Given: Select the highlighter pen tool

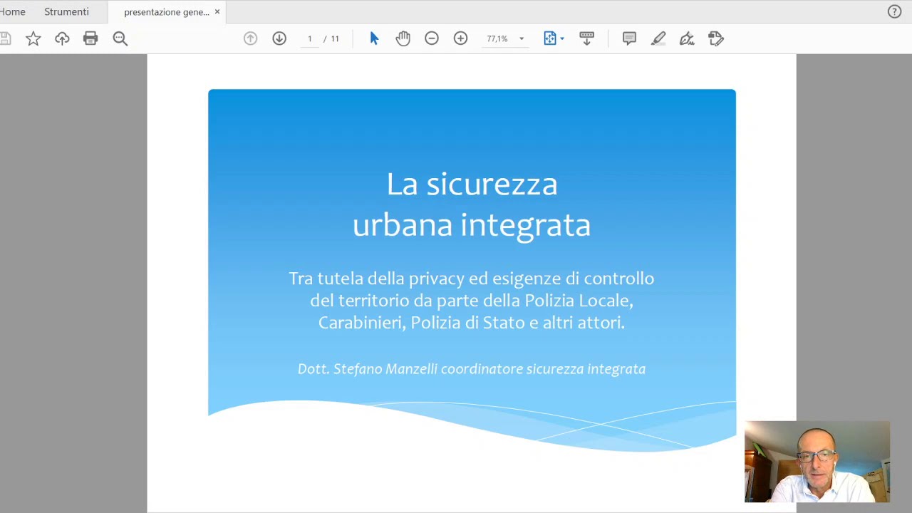Looking at the screenshot, I should point(658,38).
